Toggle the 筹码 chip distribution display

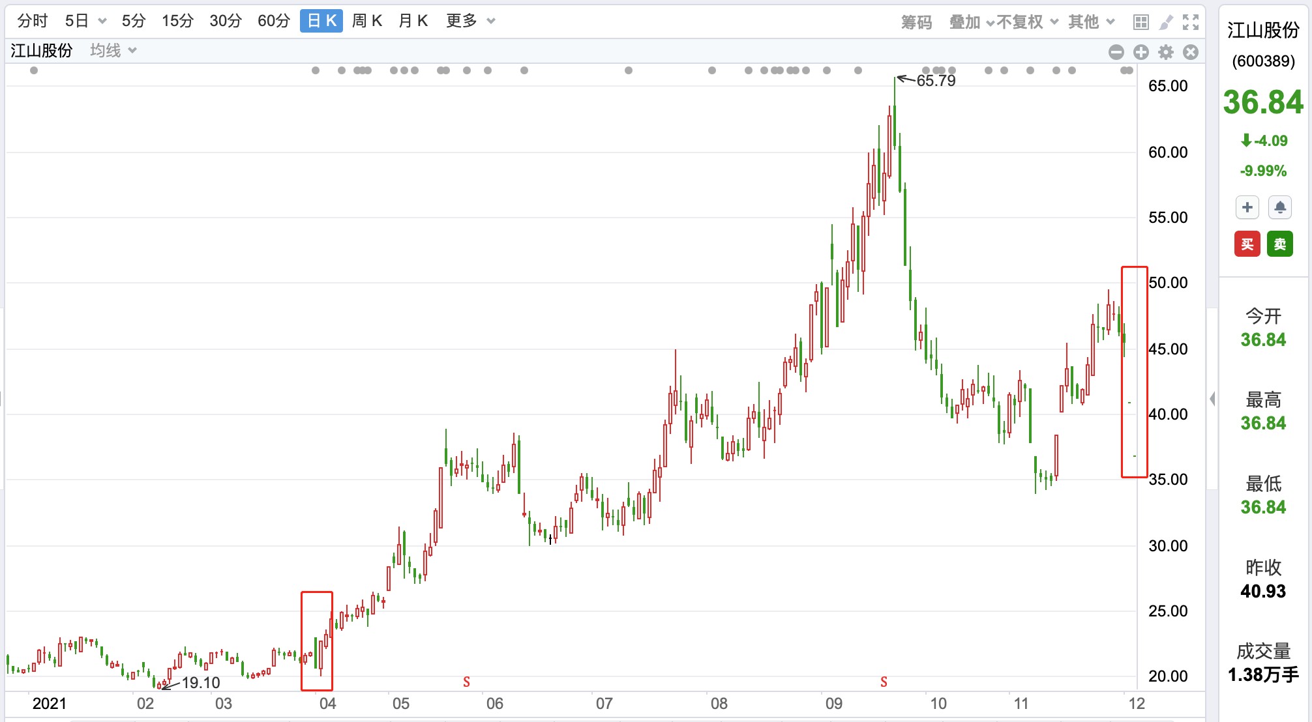(916, 22)
